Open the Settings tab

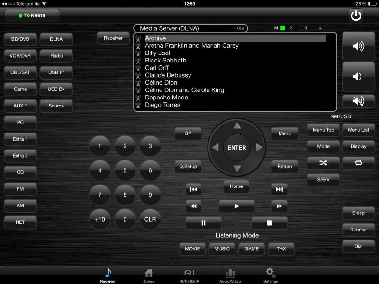tap(271, 275)
